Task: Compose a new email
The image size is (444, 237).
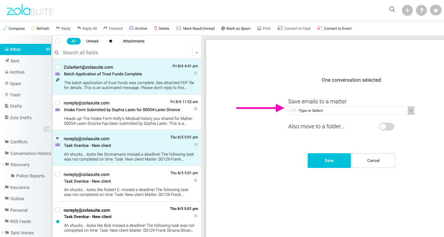Action: 14,28
